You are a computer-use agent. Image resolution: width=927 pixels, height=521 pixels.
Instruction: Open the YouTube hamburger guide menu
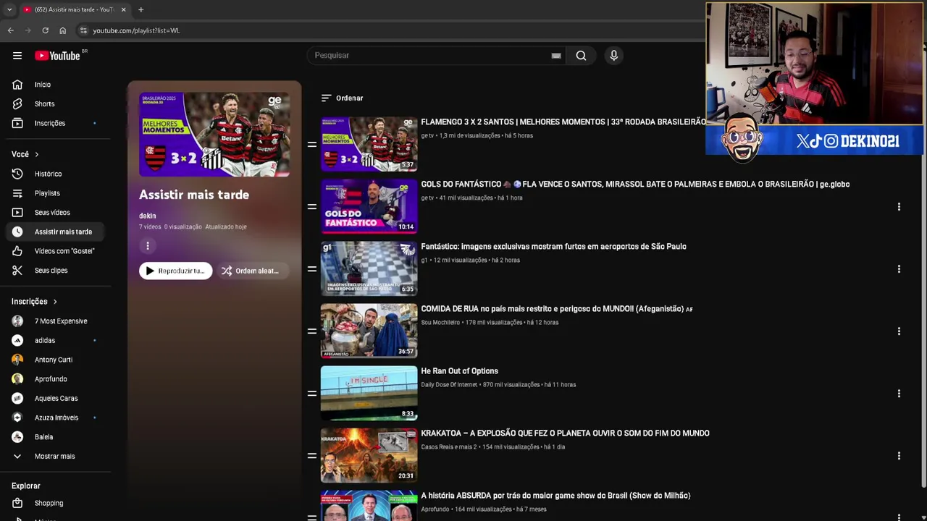click(x=17, y=56)
